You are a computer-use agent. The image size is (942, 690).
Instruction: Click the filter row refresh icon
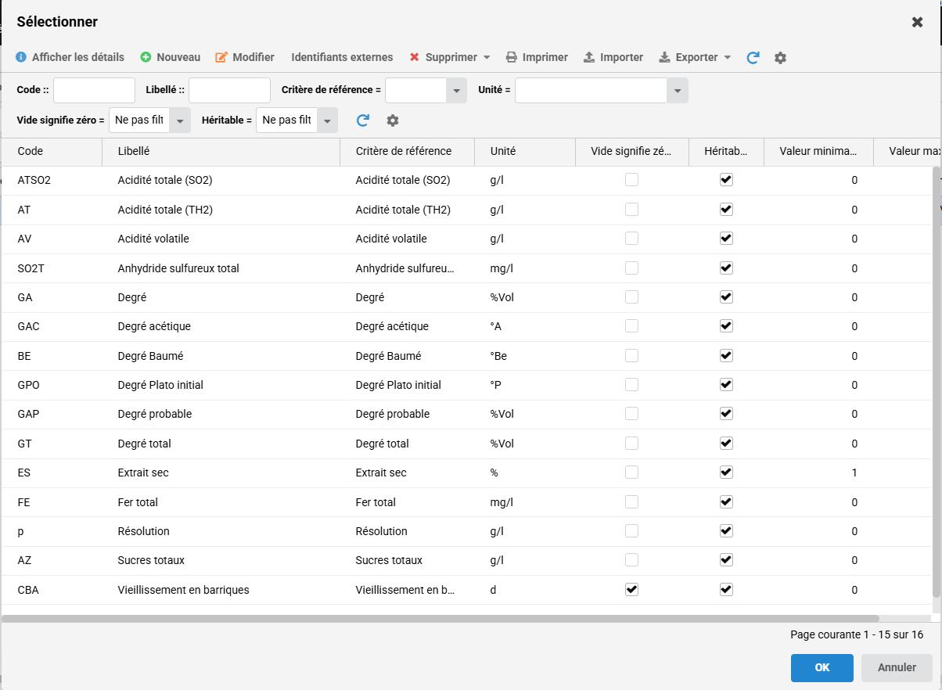pyautogui.click(x=363, y=120)
